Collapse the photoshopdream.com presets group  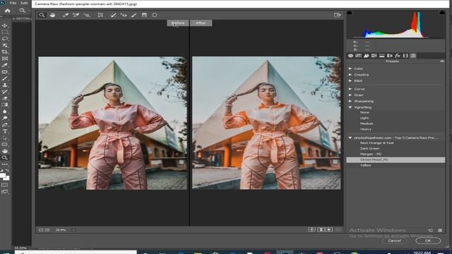pyautogui.click(x=350, y=138)
